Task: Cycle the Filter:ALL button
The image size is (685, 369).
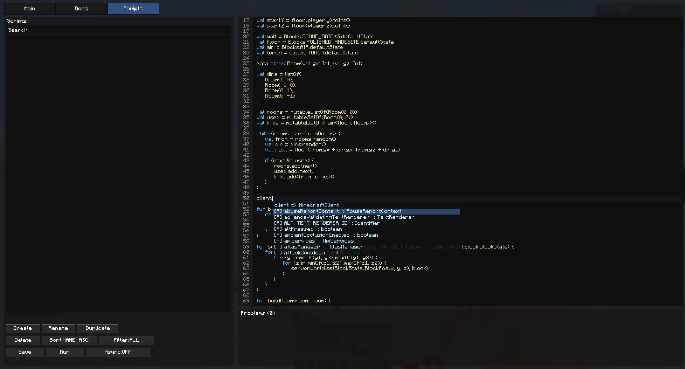Action: point(126,340)
